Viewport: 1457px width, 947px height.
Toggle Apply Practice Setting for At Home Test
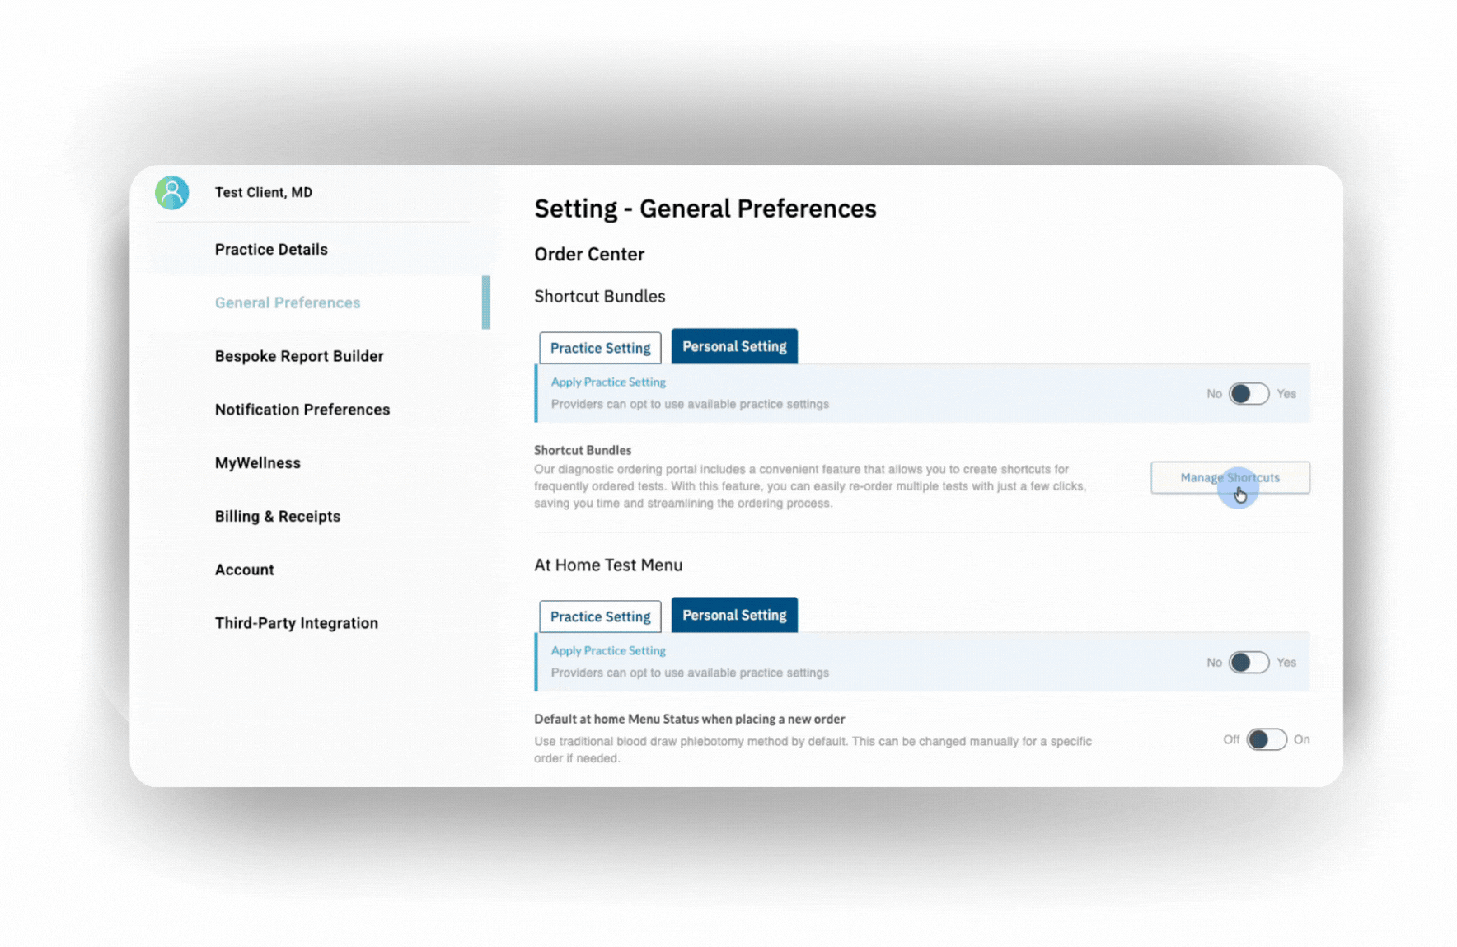1249,663
